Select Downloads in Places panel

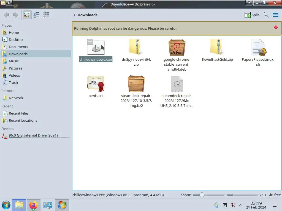click(36, 54)
